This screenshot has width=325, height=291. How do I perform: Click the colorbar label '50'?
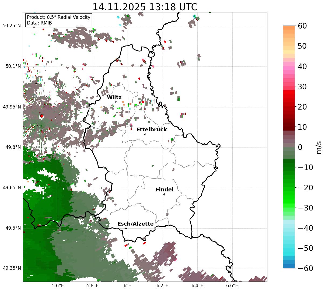coord(302,46)
